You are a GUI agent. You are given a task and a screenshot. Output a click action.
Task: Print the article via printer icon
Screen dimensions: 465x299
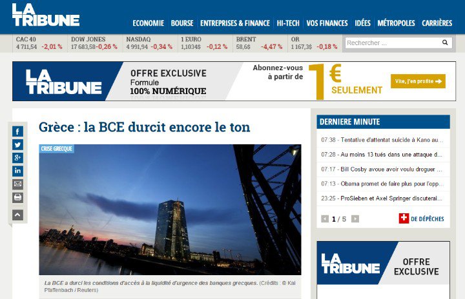click(17, 197)
